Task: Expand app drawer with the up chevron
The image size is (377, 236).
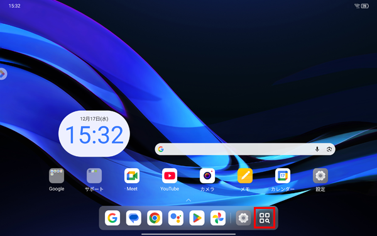Action: (188, 200)
